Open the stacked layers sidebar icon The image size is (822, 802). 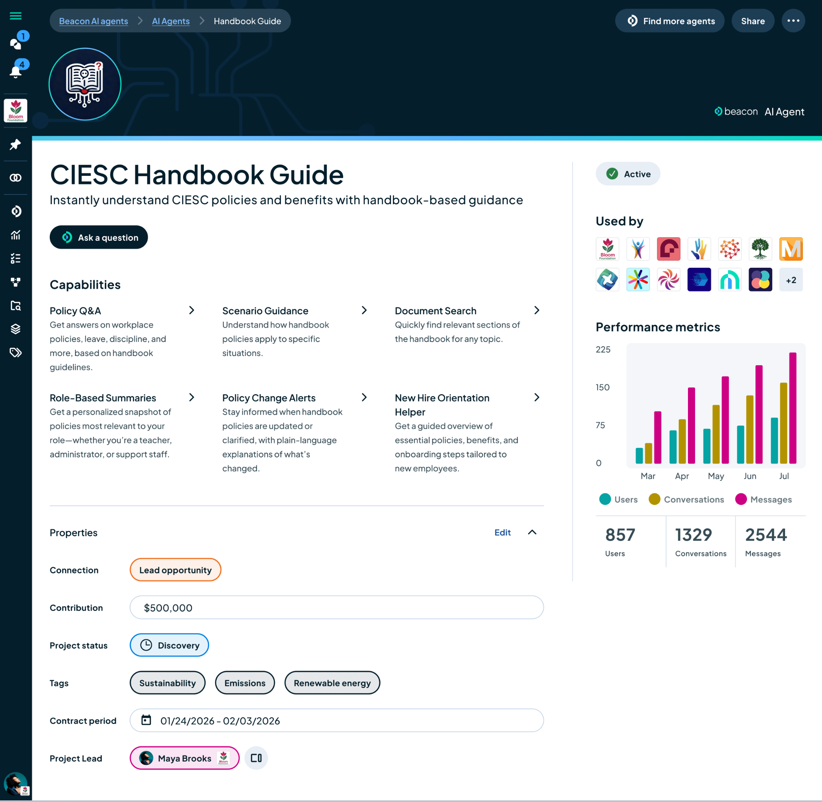click(x=16, y=329)
